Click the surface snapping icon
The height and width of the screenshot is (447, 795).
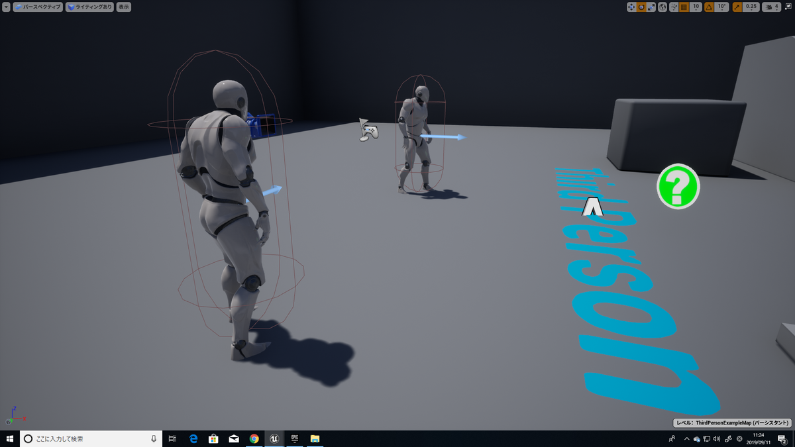(x=674, y=6)
